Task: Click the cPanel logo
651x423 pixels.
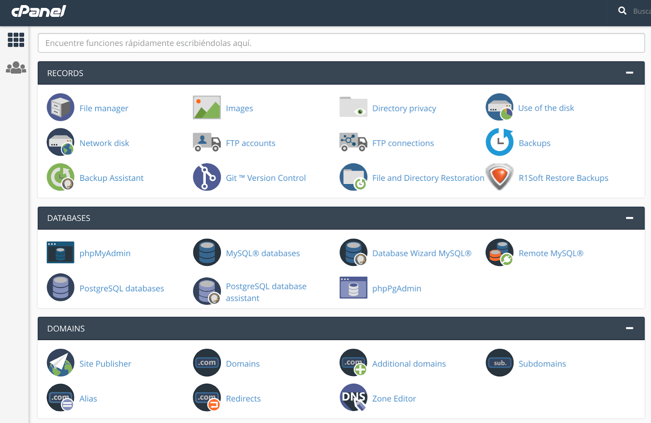Action: [x=39, y=11]
